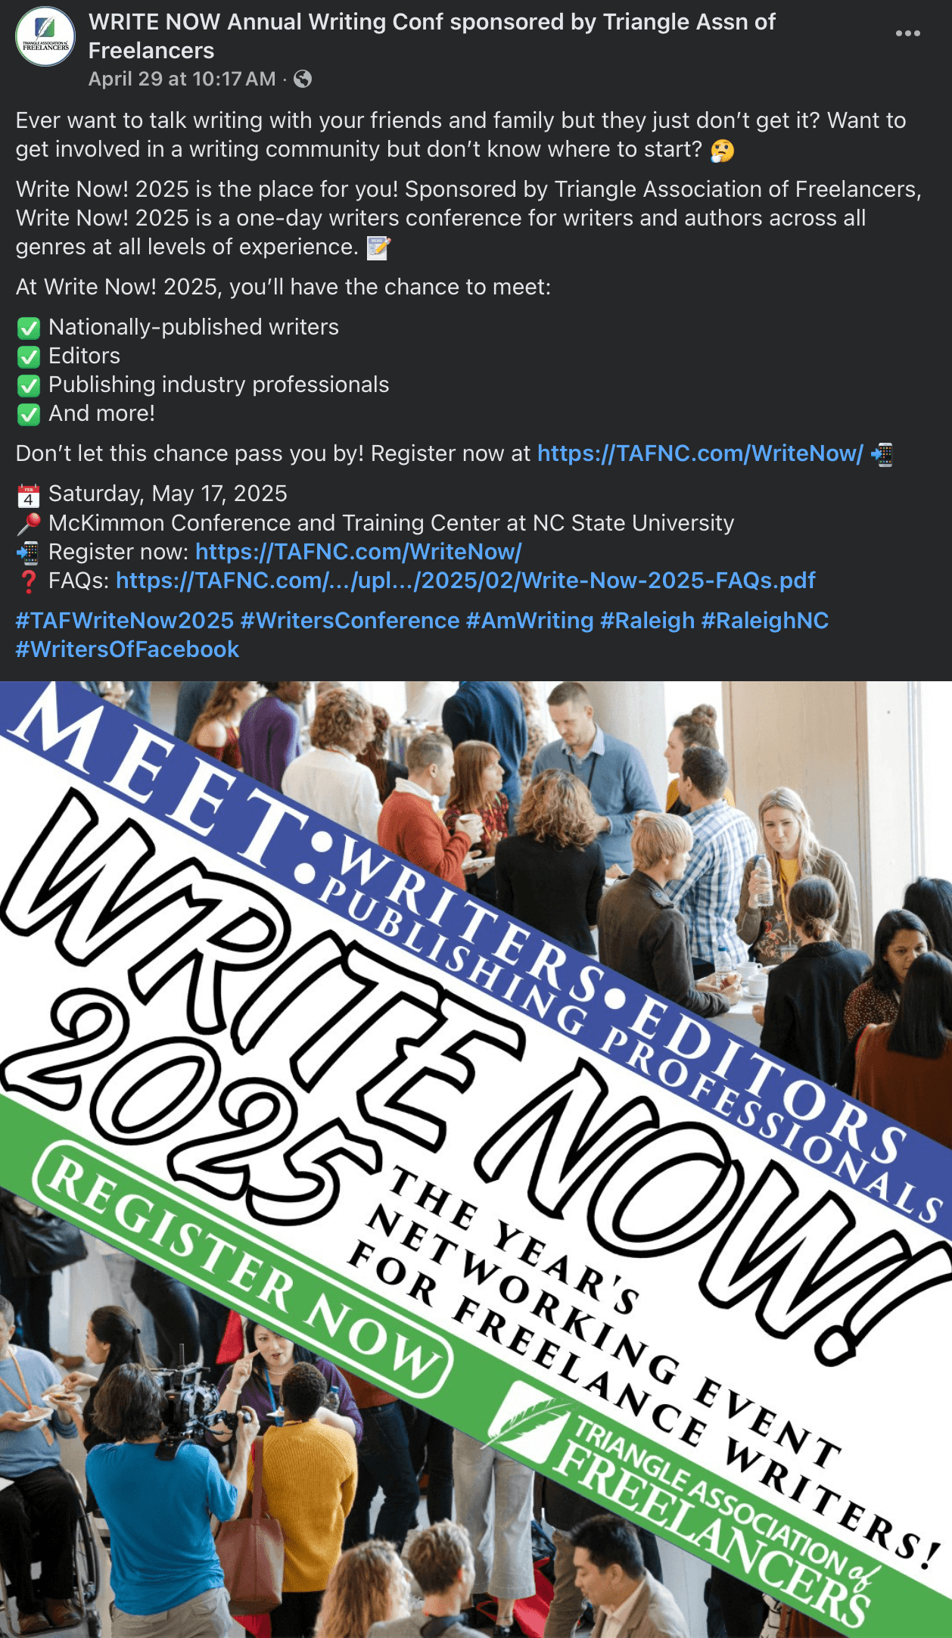
Task: Click the Triangle Association of Freelancers profile picture
Action: tap(45, 36)
